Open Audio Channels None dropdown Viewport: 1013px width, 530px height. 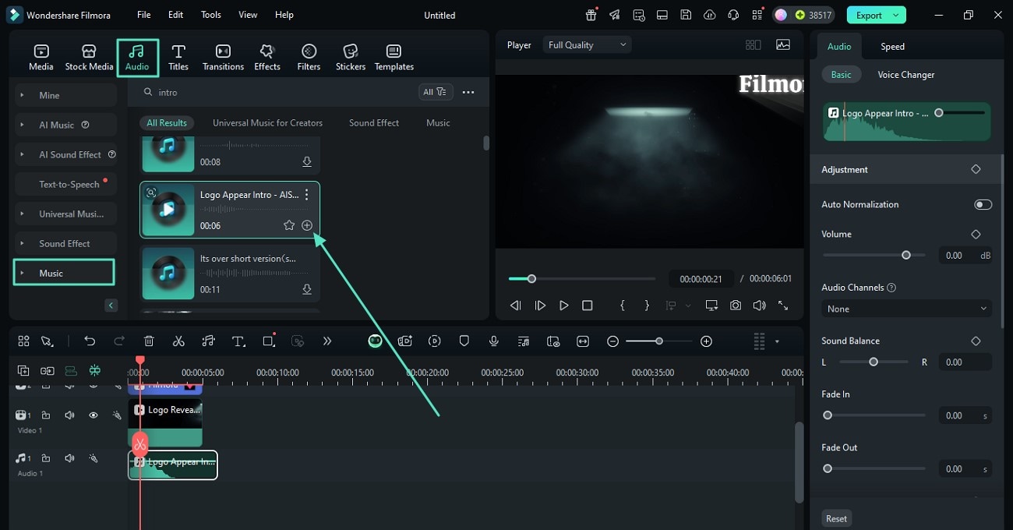click(906, 309)
